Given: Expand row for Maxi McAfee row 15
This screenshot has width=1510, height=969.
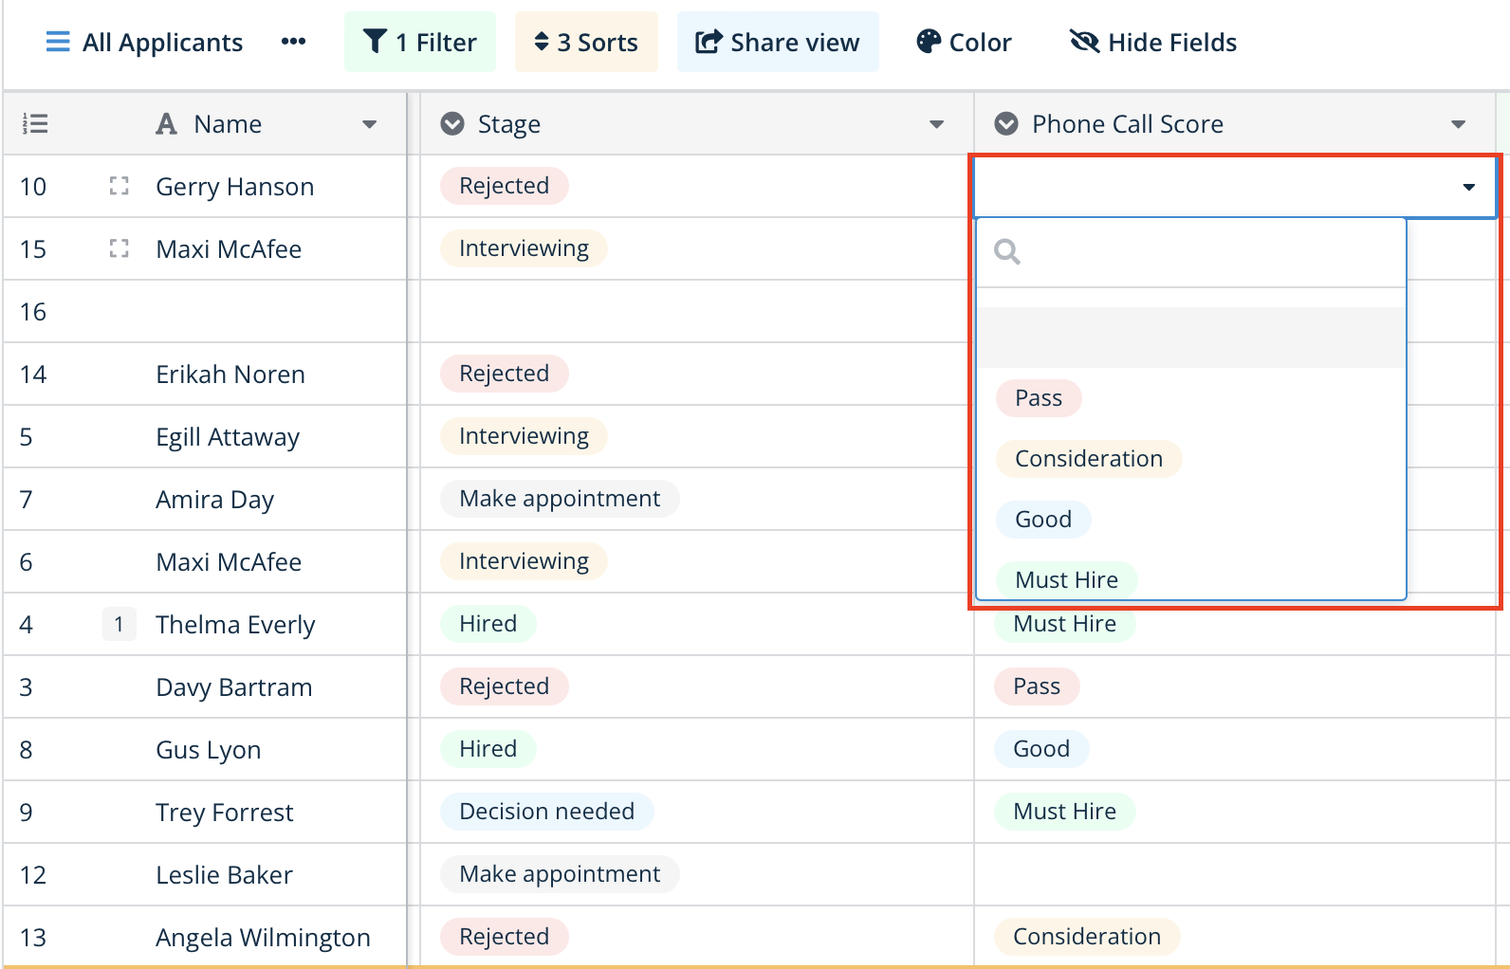Looking at the screenshot, I should click(x=119, y=248).
